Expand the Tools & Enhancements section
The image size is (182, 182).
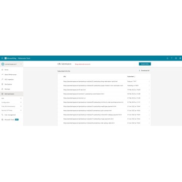click(x=11, y=106)
